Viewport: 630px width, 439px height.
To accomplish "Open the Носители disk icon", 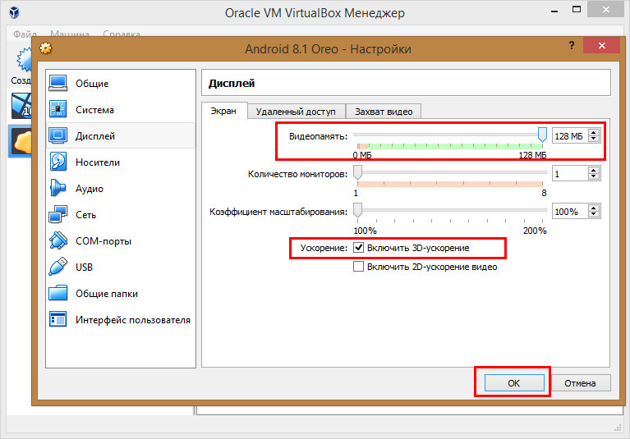I will (x=58, y=162).
